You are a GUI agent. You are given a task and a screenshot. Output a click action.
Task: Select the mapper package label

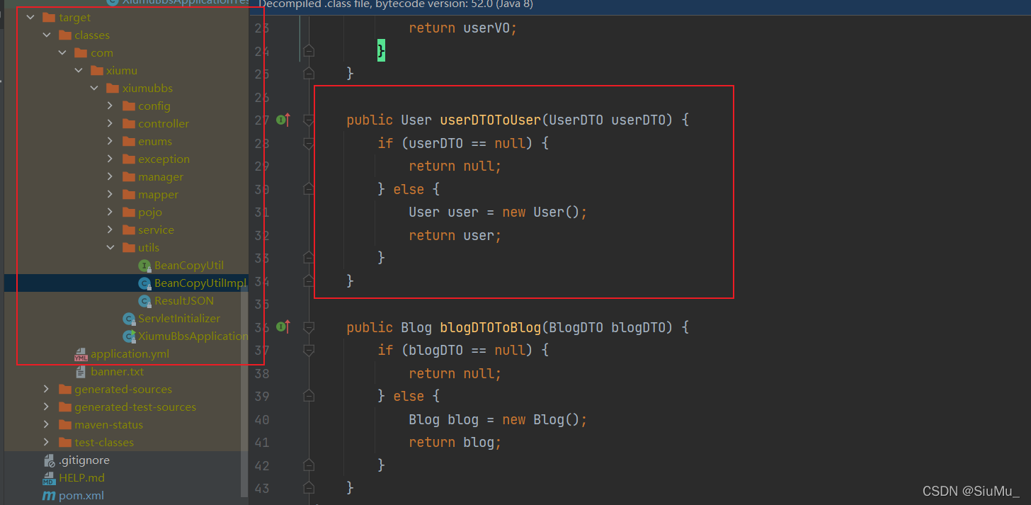[158, 195]
